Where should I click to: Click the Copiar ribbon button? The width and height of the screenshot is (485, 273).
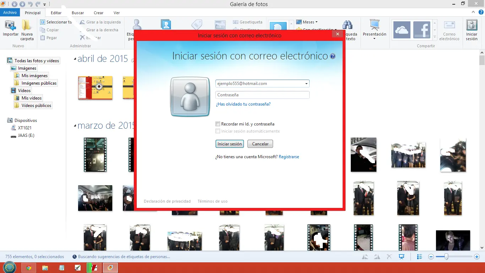[50, 30]
